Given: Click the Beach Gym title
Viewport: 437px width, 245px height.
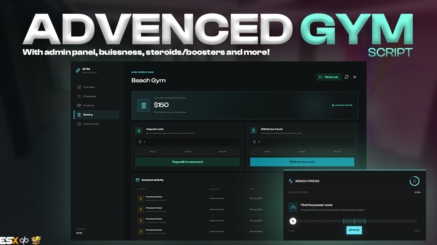Looking at the screenshot, I should point(149,81).
